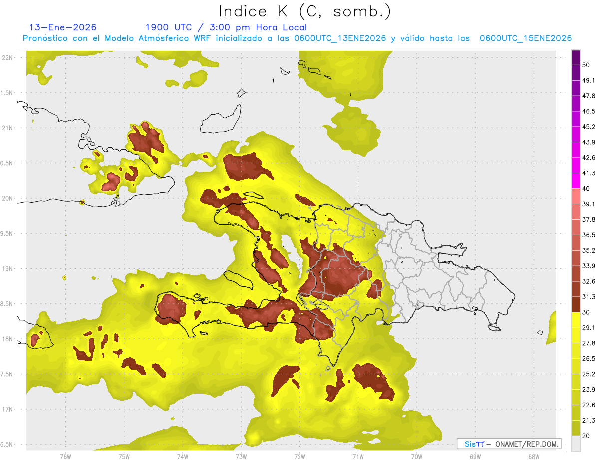The image size is (599, 463).
Task: Click the '71W' longitude label
Action: tap(358, 457)
